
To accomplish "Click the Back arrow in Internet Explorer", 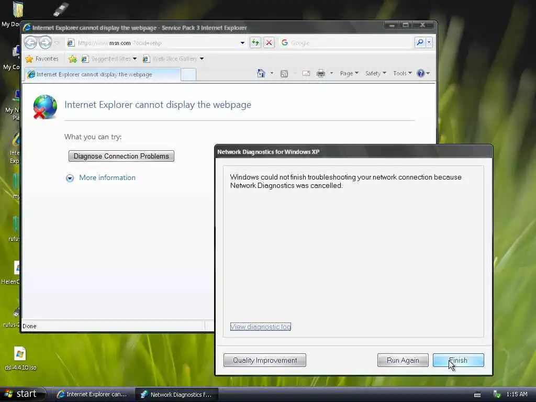I will point(31,43).
